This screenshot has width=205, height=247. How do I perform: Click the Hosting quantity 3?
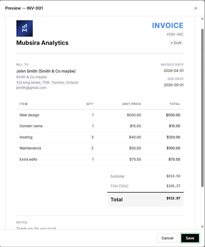coord(93,137)
